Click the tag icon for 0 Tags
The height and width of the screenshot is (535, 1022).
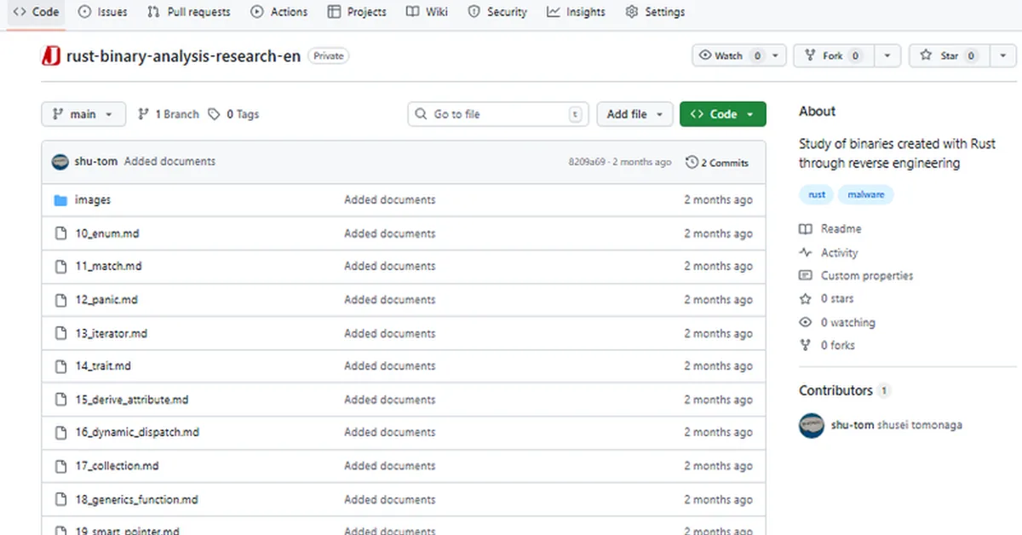215,114
